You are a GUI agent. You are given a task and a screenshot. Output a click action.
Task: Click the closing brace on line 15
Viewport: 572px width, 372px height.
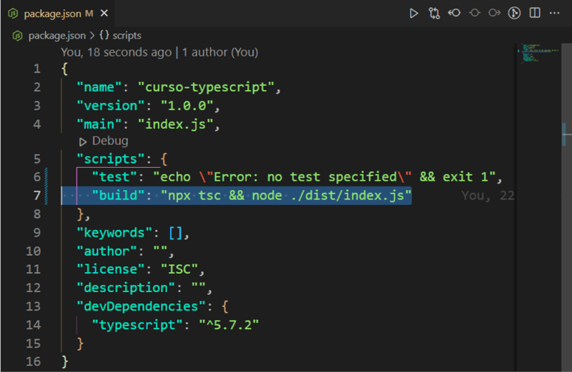coord(80,343)
